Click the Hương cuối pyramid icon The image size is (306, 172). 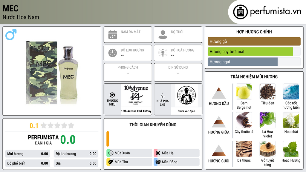coord(219,150)
